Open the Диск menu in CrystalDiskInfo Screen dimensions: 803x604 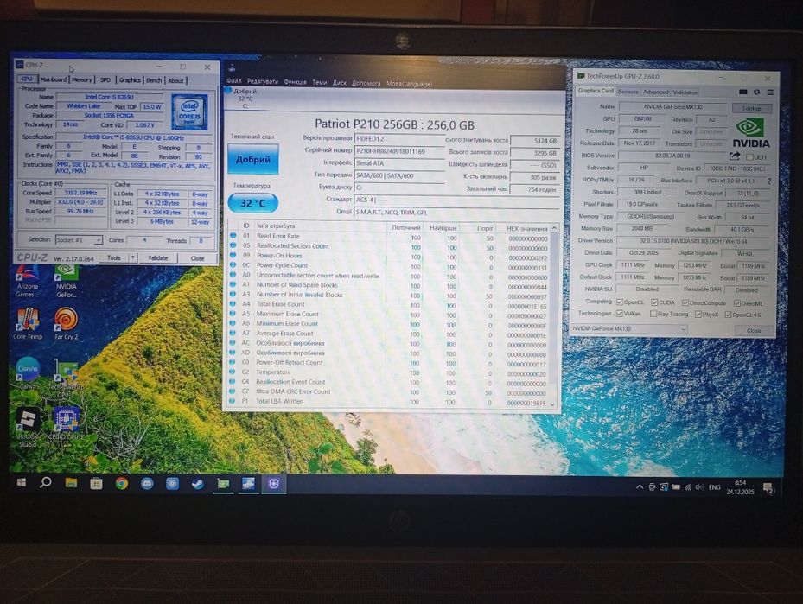pyautogui.click(x=340, y=82)
